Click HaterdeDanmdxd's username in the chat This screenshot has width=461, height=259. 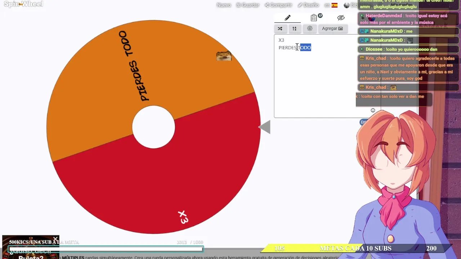click(384, 16)
